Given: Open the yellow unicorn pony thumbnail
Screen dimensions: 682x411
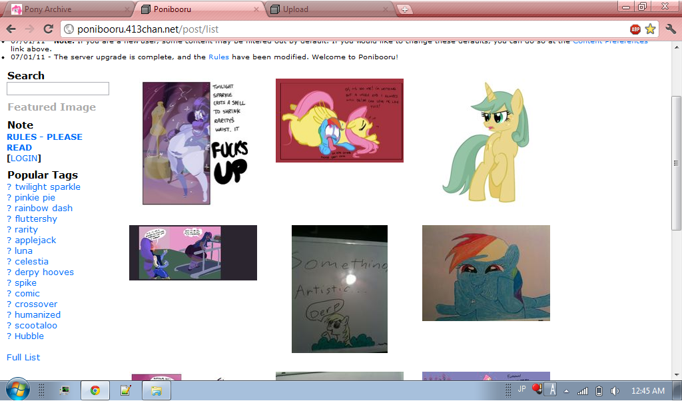Looking at the screenshot, I should point(486,141).
